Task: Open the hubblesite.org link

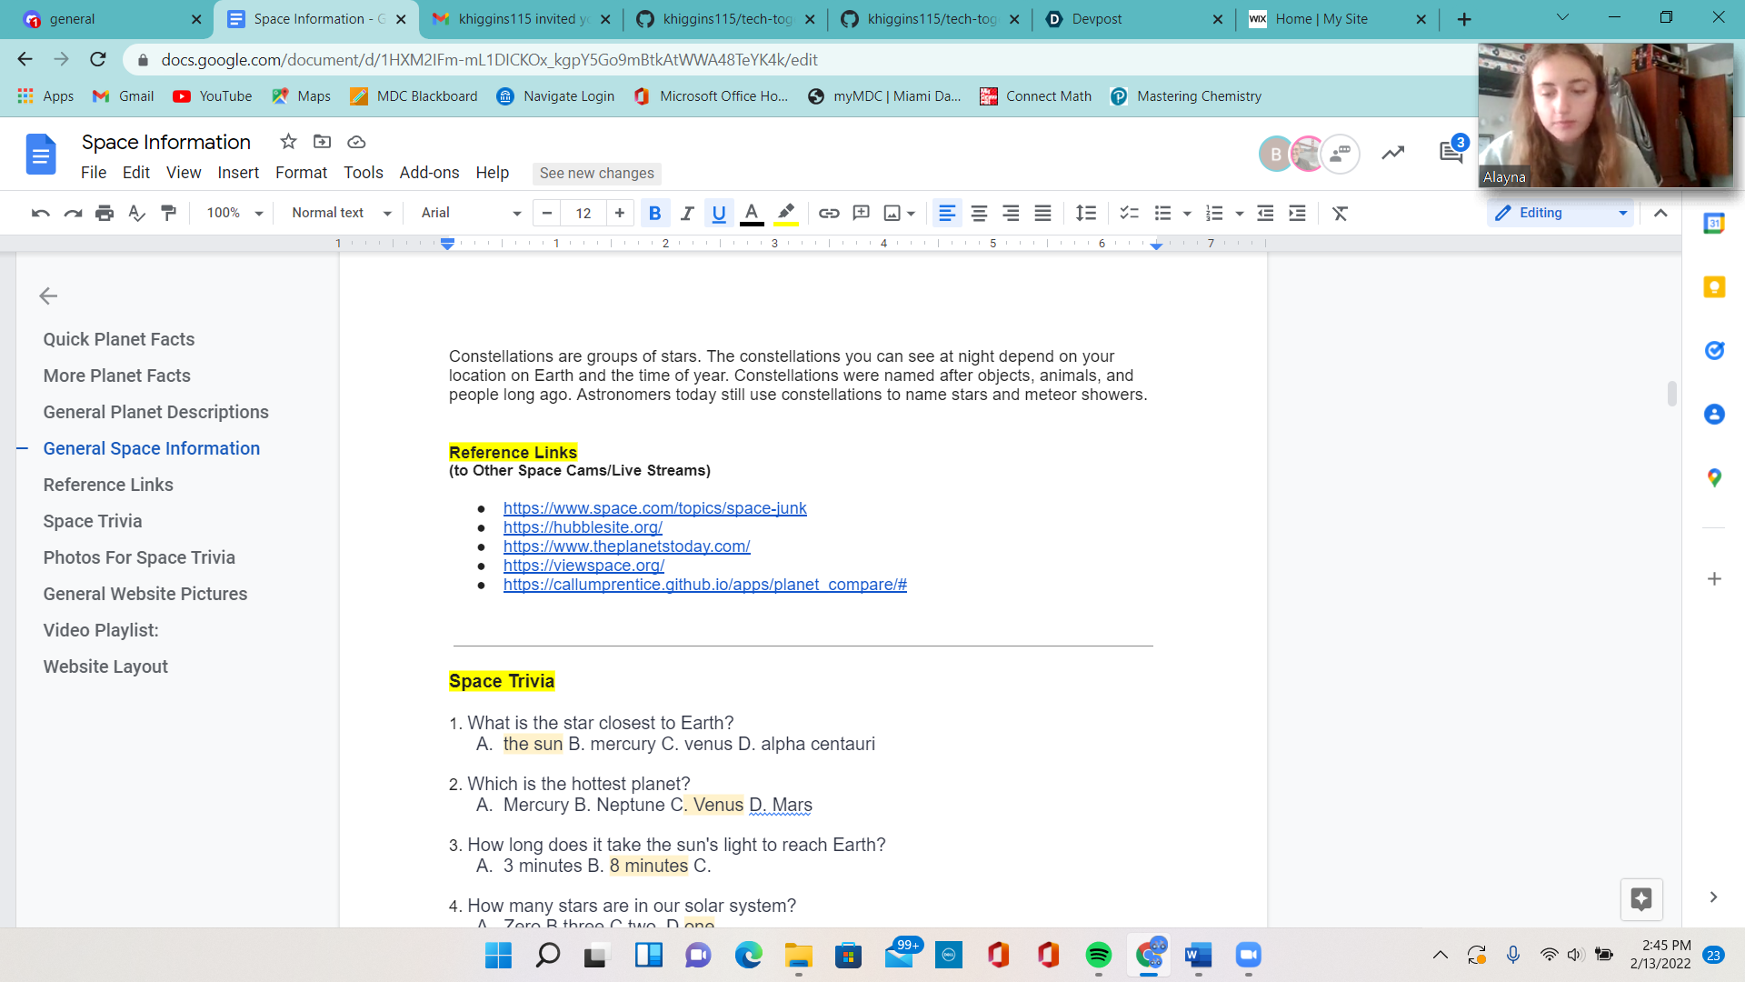Action: [x=583, y=527]
